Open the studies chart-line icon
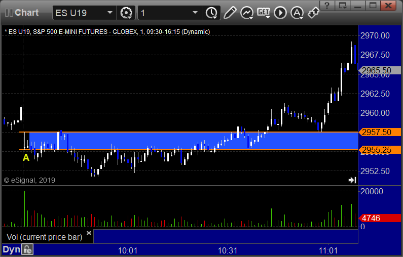The height and width of the screenshot is (257, 403). [x=247, y=13]
